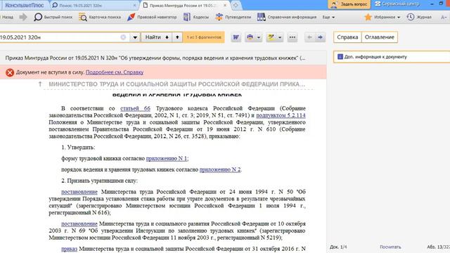This screenshot has width=450, height=253.
Task: Open Сервисный центр
Action: 397,4
